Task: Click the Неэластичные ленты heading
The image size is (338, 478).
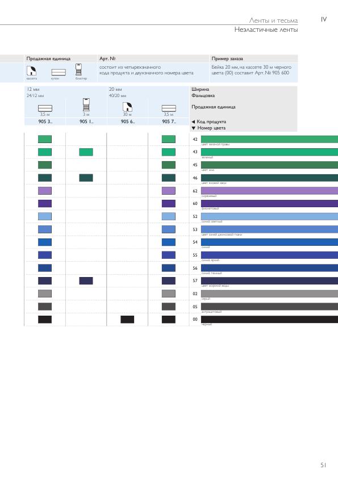Action: 266,30
